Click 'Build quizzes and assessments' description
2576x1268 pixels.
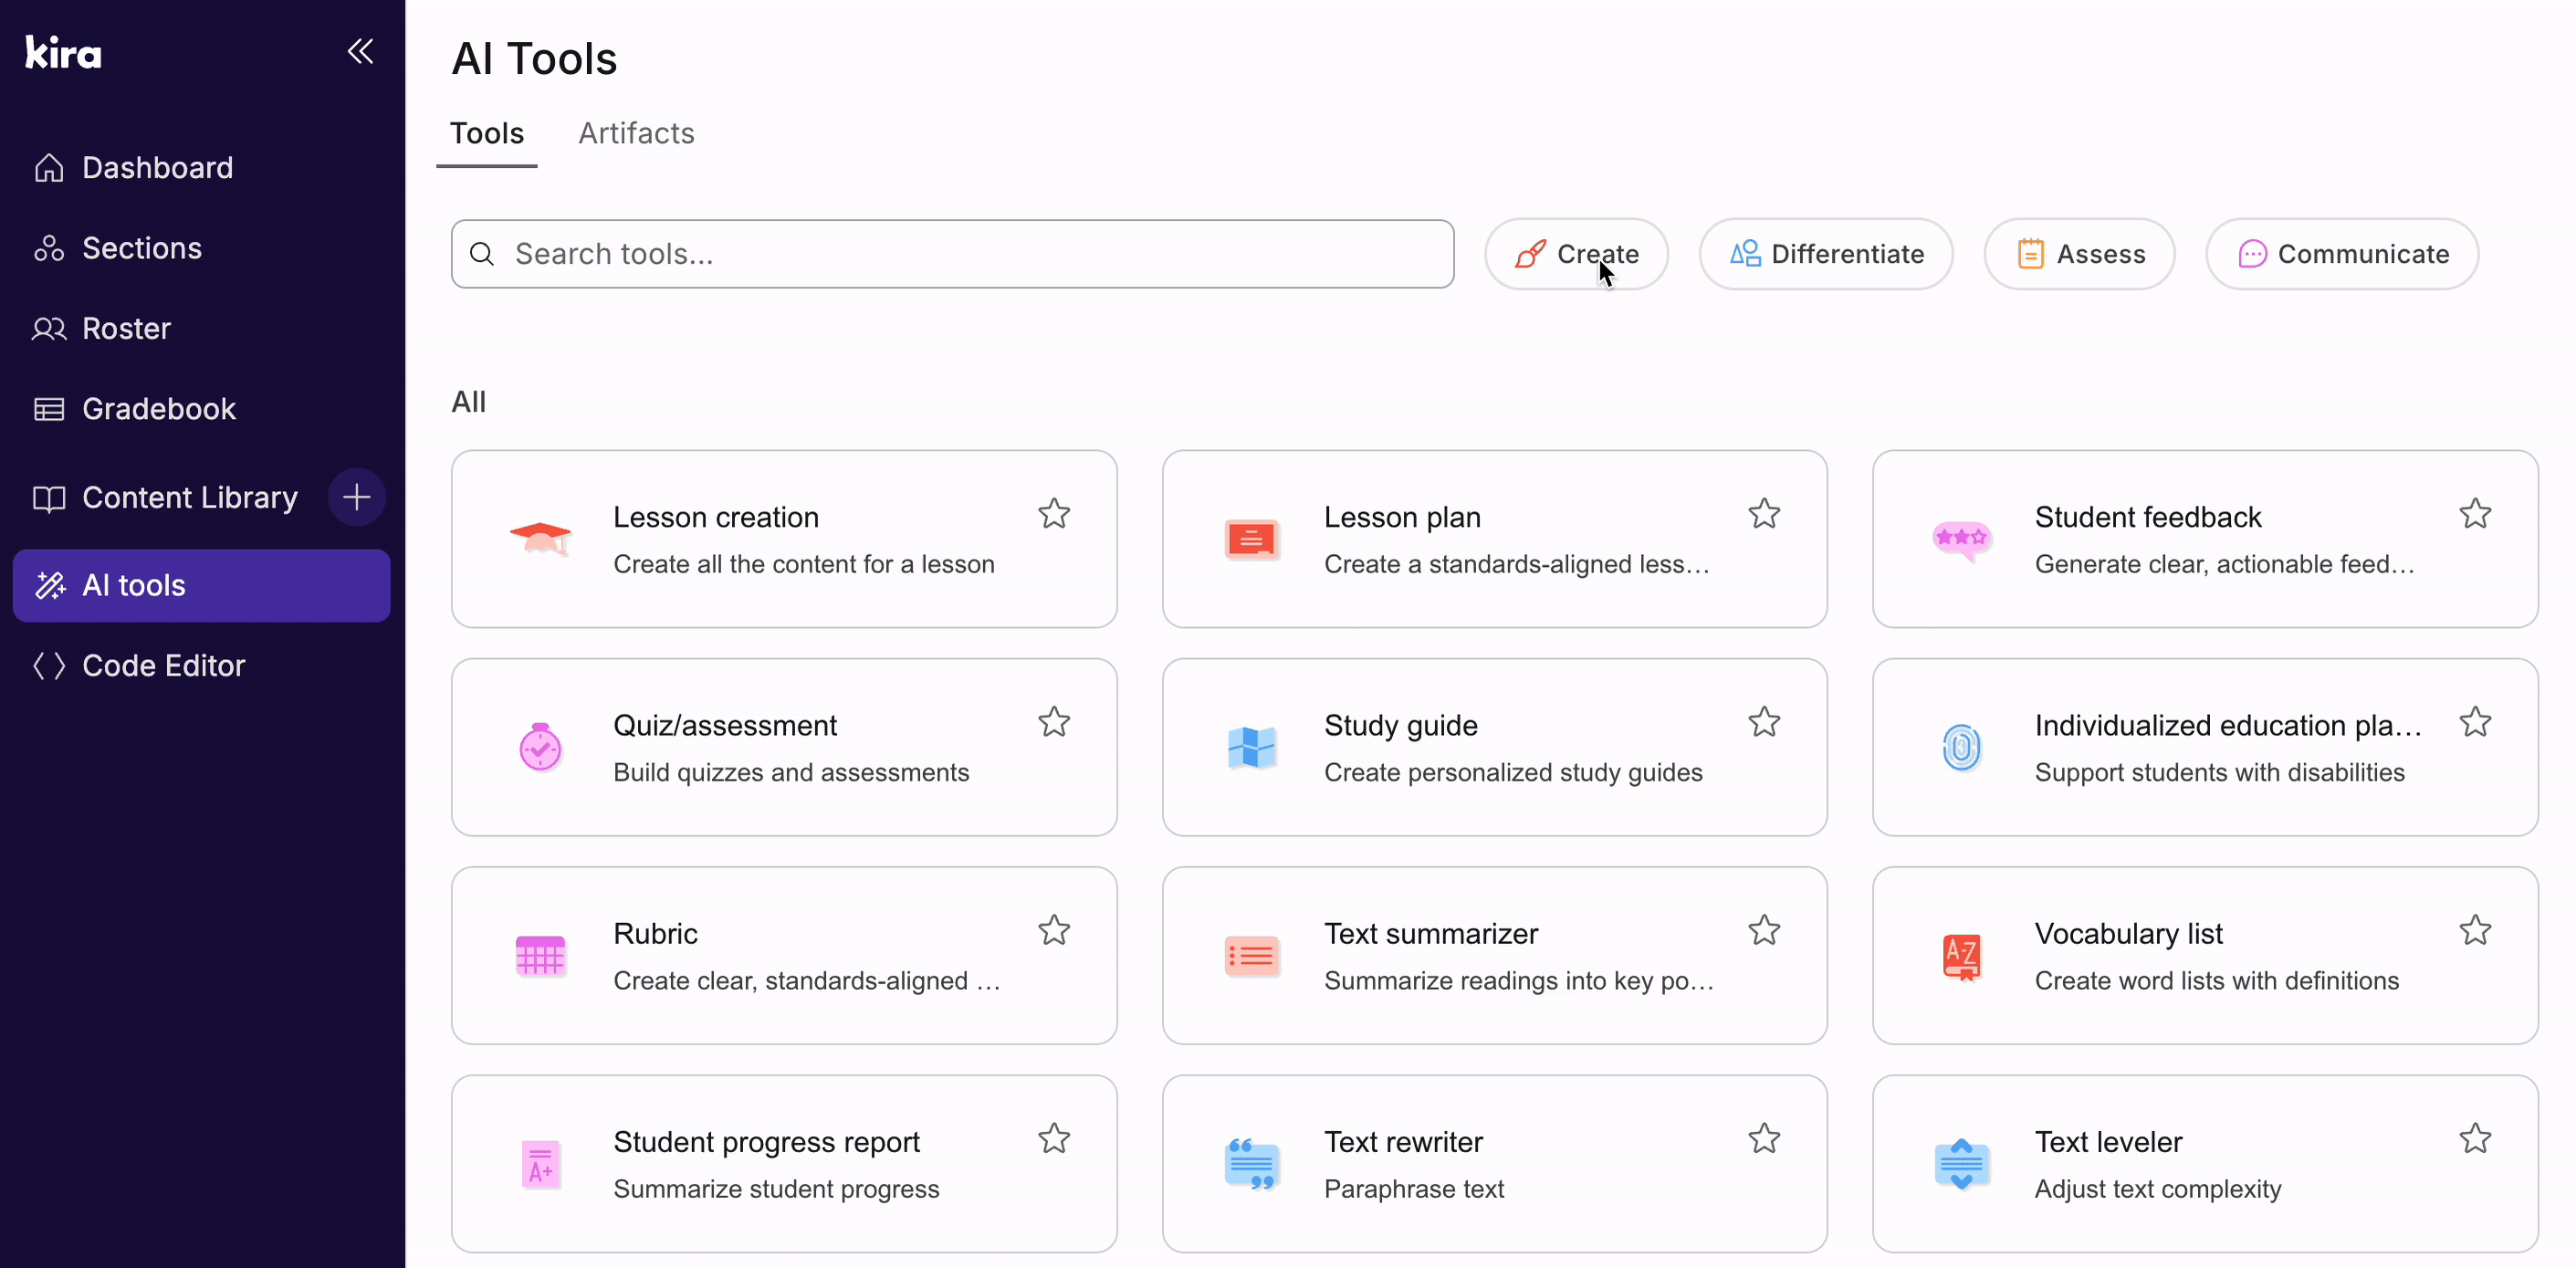click(791, 772)
